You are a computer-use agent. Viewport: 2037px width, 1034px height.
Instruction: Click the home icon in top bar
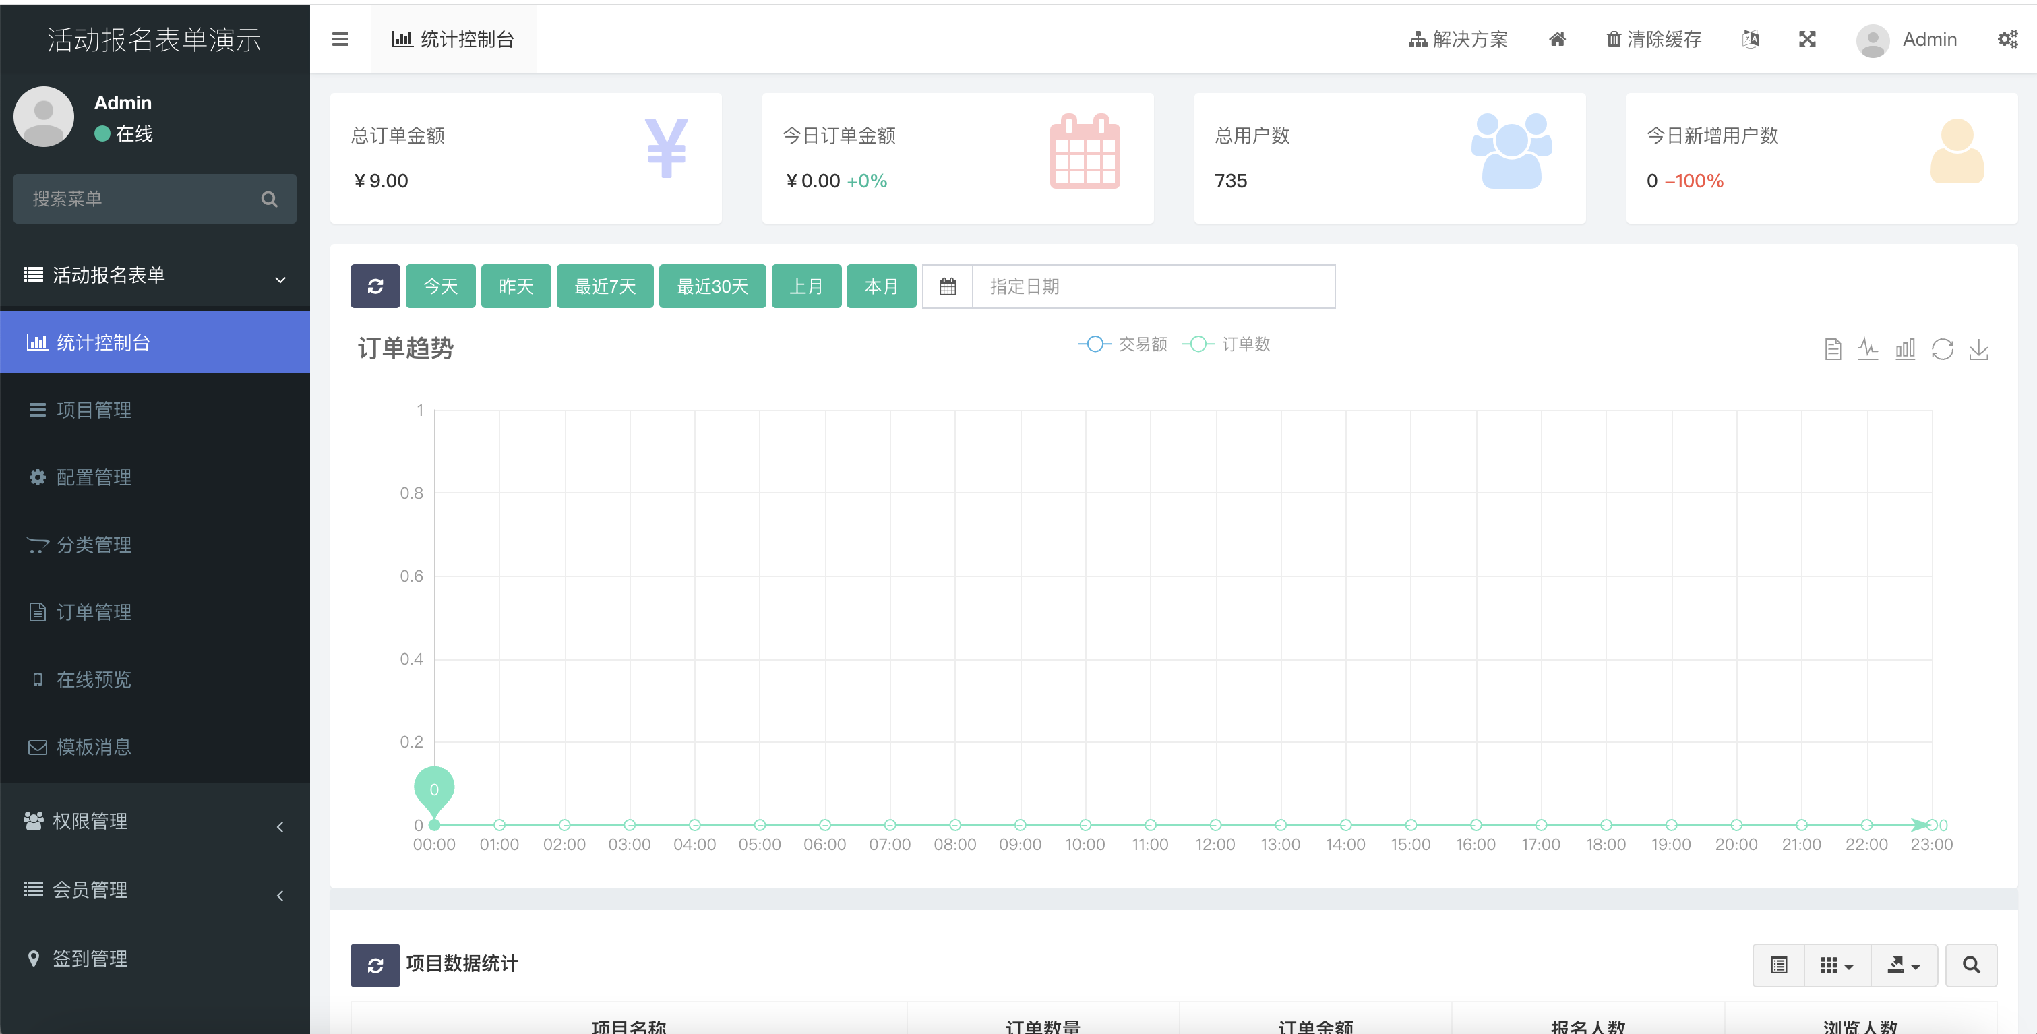pyautogui.click(x=1557, y=40)
